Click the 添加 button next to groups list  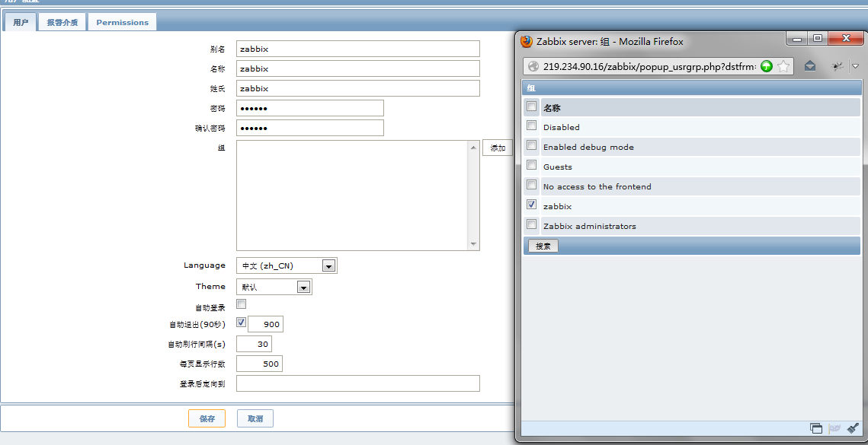pyautogui.click(x=498, y=148)
